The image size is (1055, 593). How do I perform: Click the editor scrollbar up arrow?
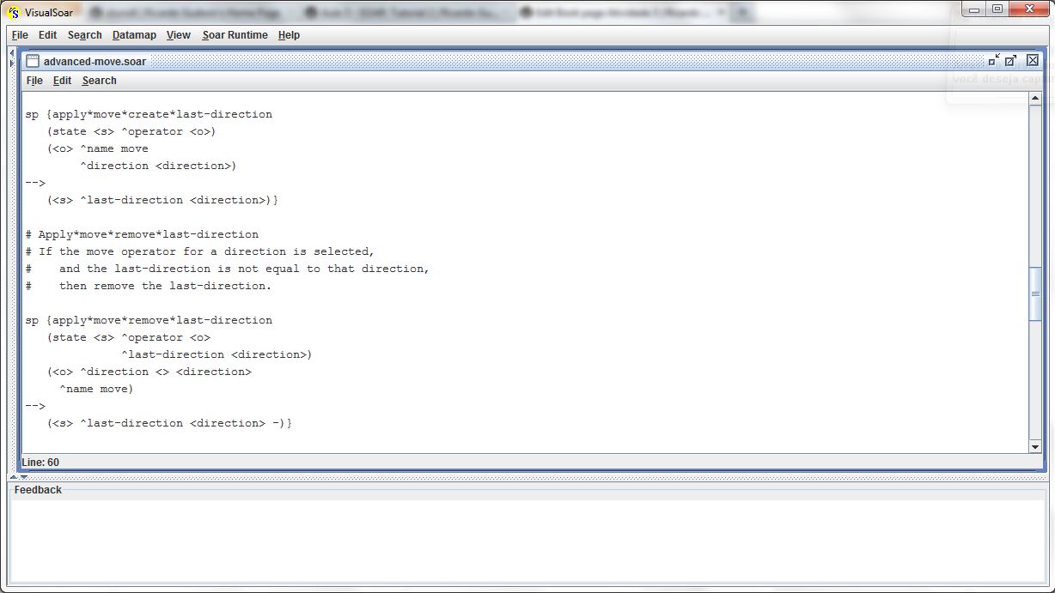point(1035,99)
